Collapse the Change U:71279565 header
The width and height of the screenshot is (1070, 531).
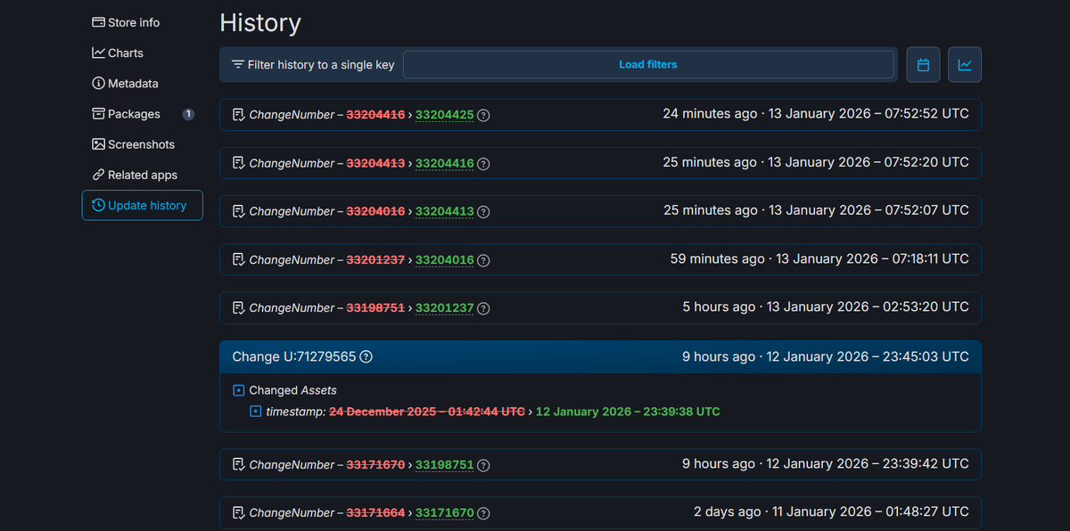pos(600,356)
